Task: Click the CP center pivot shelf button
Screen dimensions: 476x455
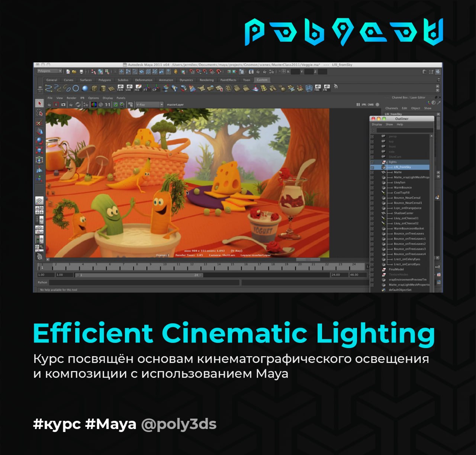Action: pos(155,88)
